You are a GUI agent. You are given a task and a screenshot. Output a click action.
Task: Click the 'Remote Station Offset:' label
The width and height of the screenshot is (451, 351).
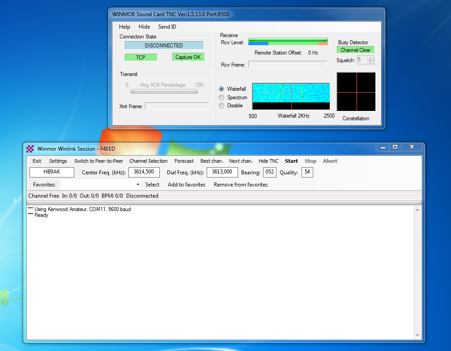click(x=278, y=53)
